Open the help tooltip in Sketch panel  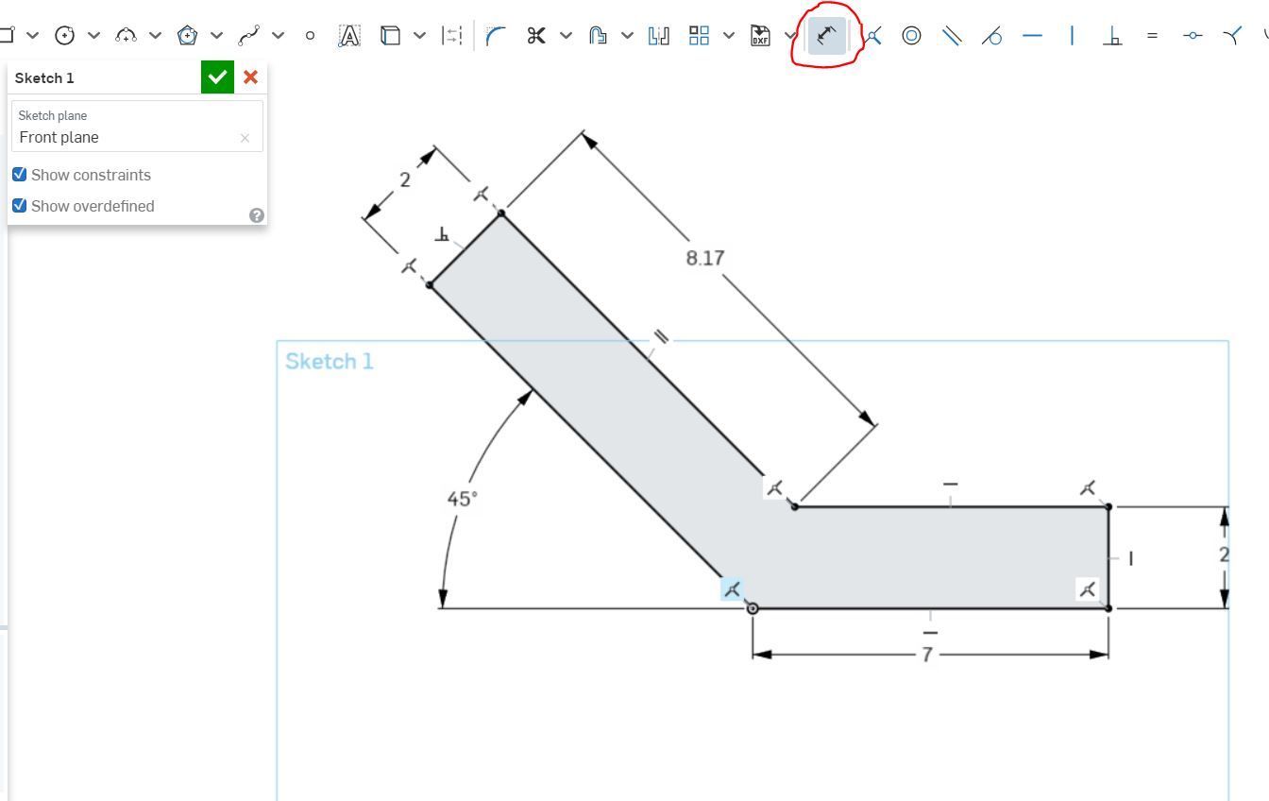[256, 215]
